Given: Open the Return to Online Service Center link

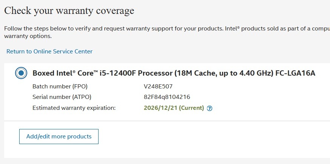Looking at the screenshot, I should click(x=49, y=52).
